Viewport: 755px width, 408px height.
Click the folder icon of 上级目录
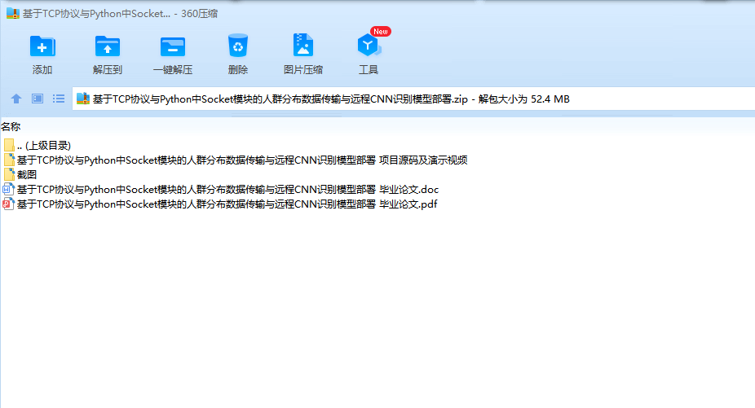(x=9, y=145)
